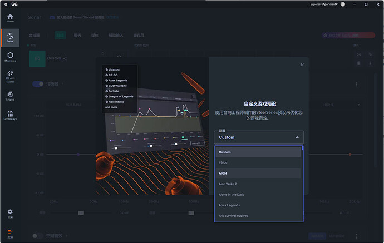This screenshot has width=384, height=243.
Task: Toggle the 均衡器 equalizer switch
Action: [38, 84]
